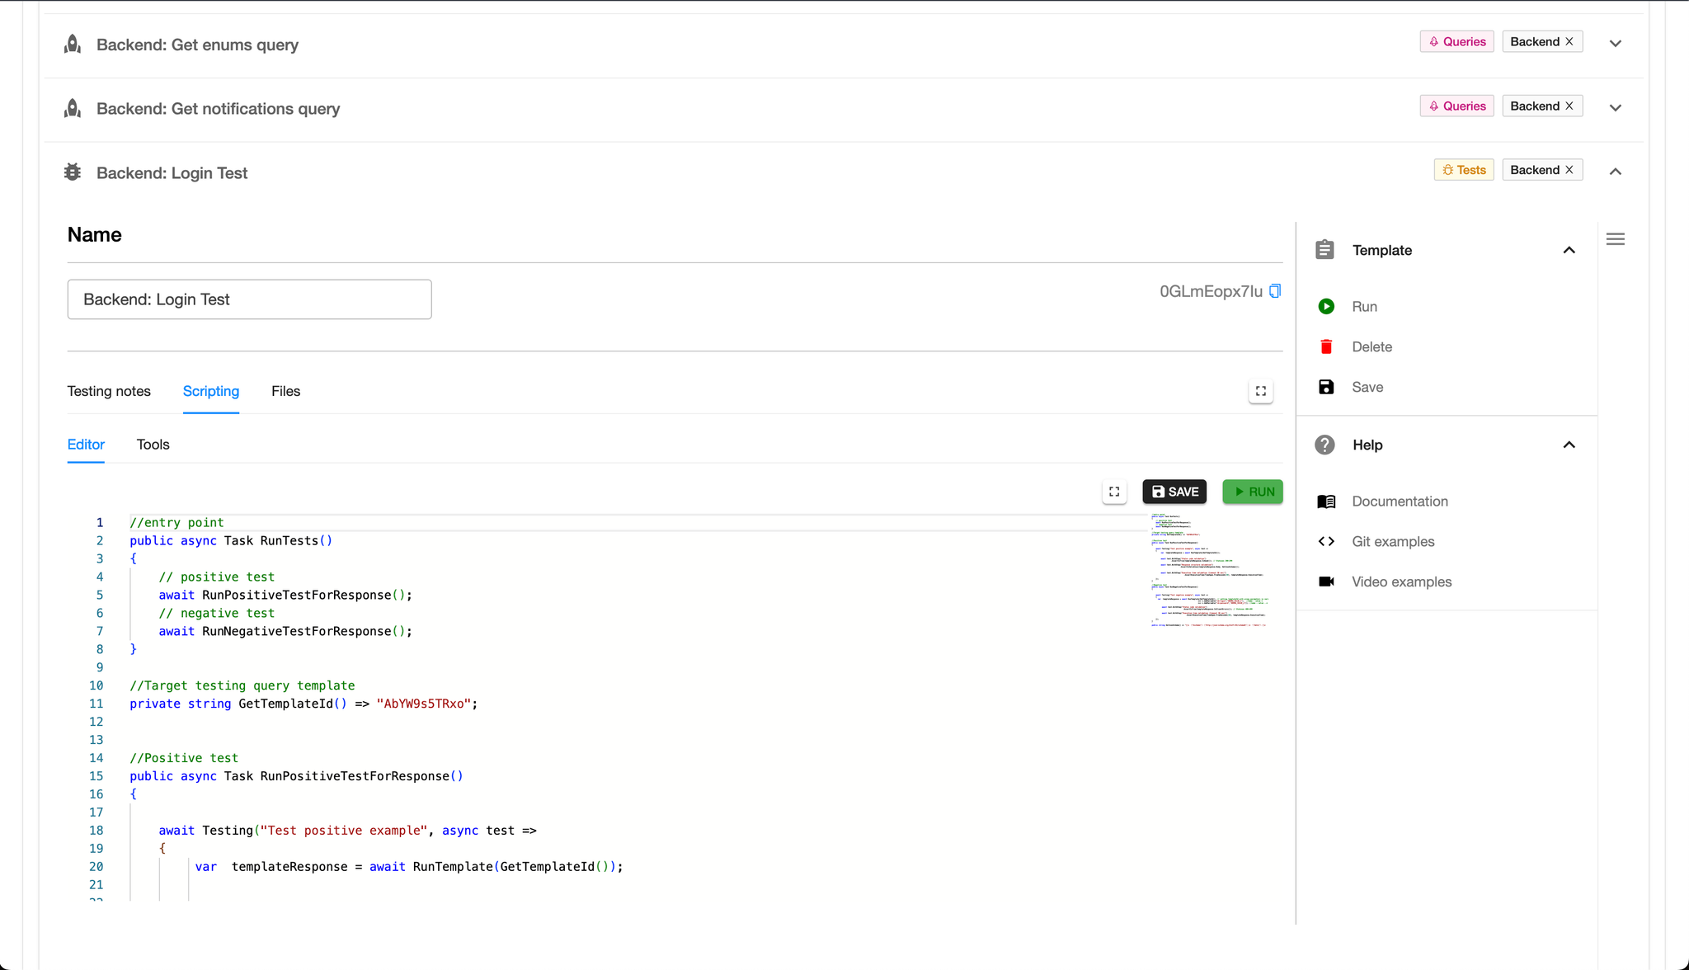This screenshot has height=970, width=1689.
Task: Click the Name input field
Action: coord(249,299)
